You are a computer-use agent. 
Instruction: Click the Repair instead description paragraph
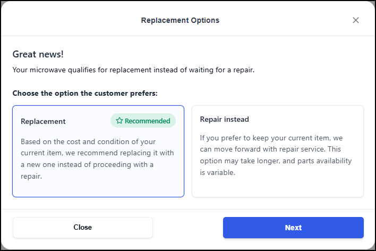(276, 155)
